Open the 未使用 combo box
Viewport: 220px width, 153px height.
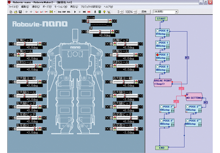coord(166,12)
